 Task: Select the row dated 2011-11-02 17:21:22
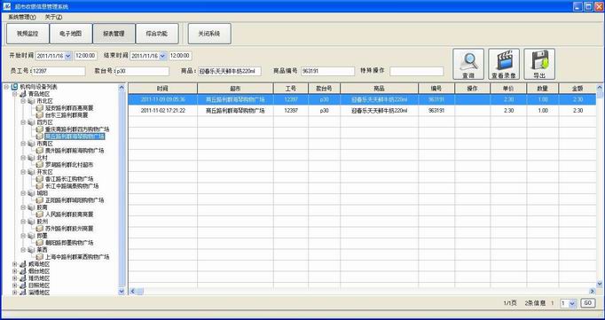click(362, 111)
